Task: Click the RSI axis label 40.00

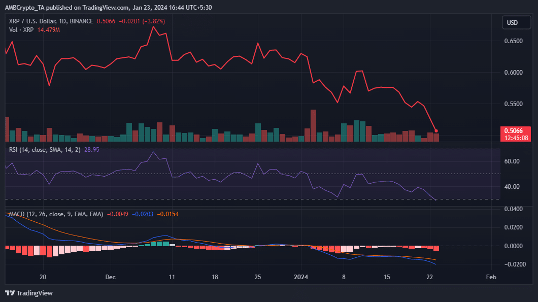Action: pyautogui.click(x=512, y=187)
